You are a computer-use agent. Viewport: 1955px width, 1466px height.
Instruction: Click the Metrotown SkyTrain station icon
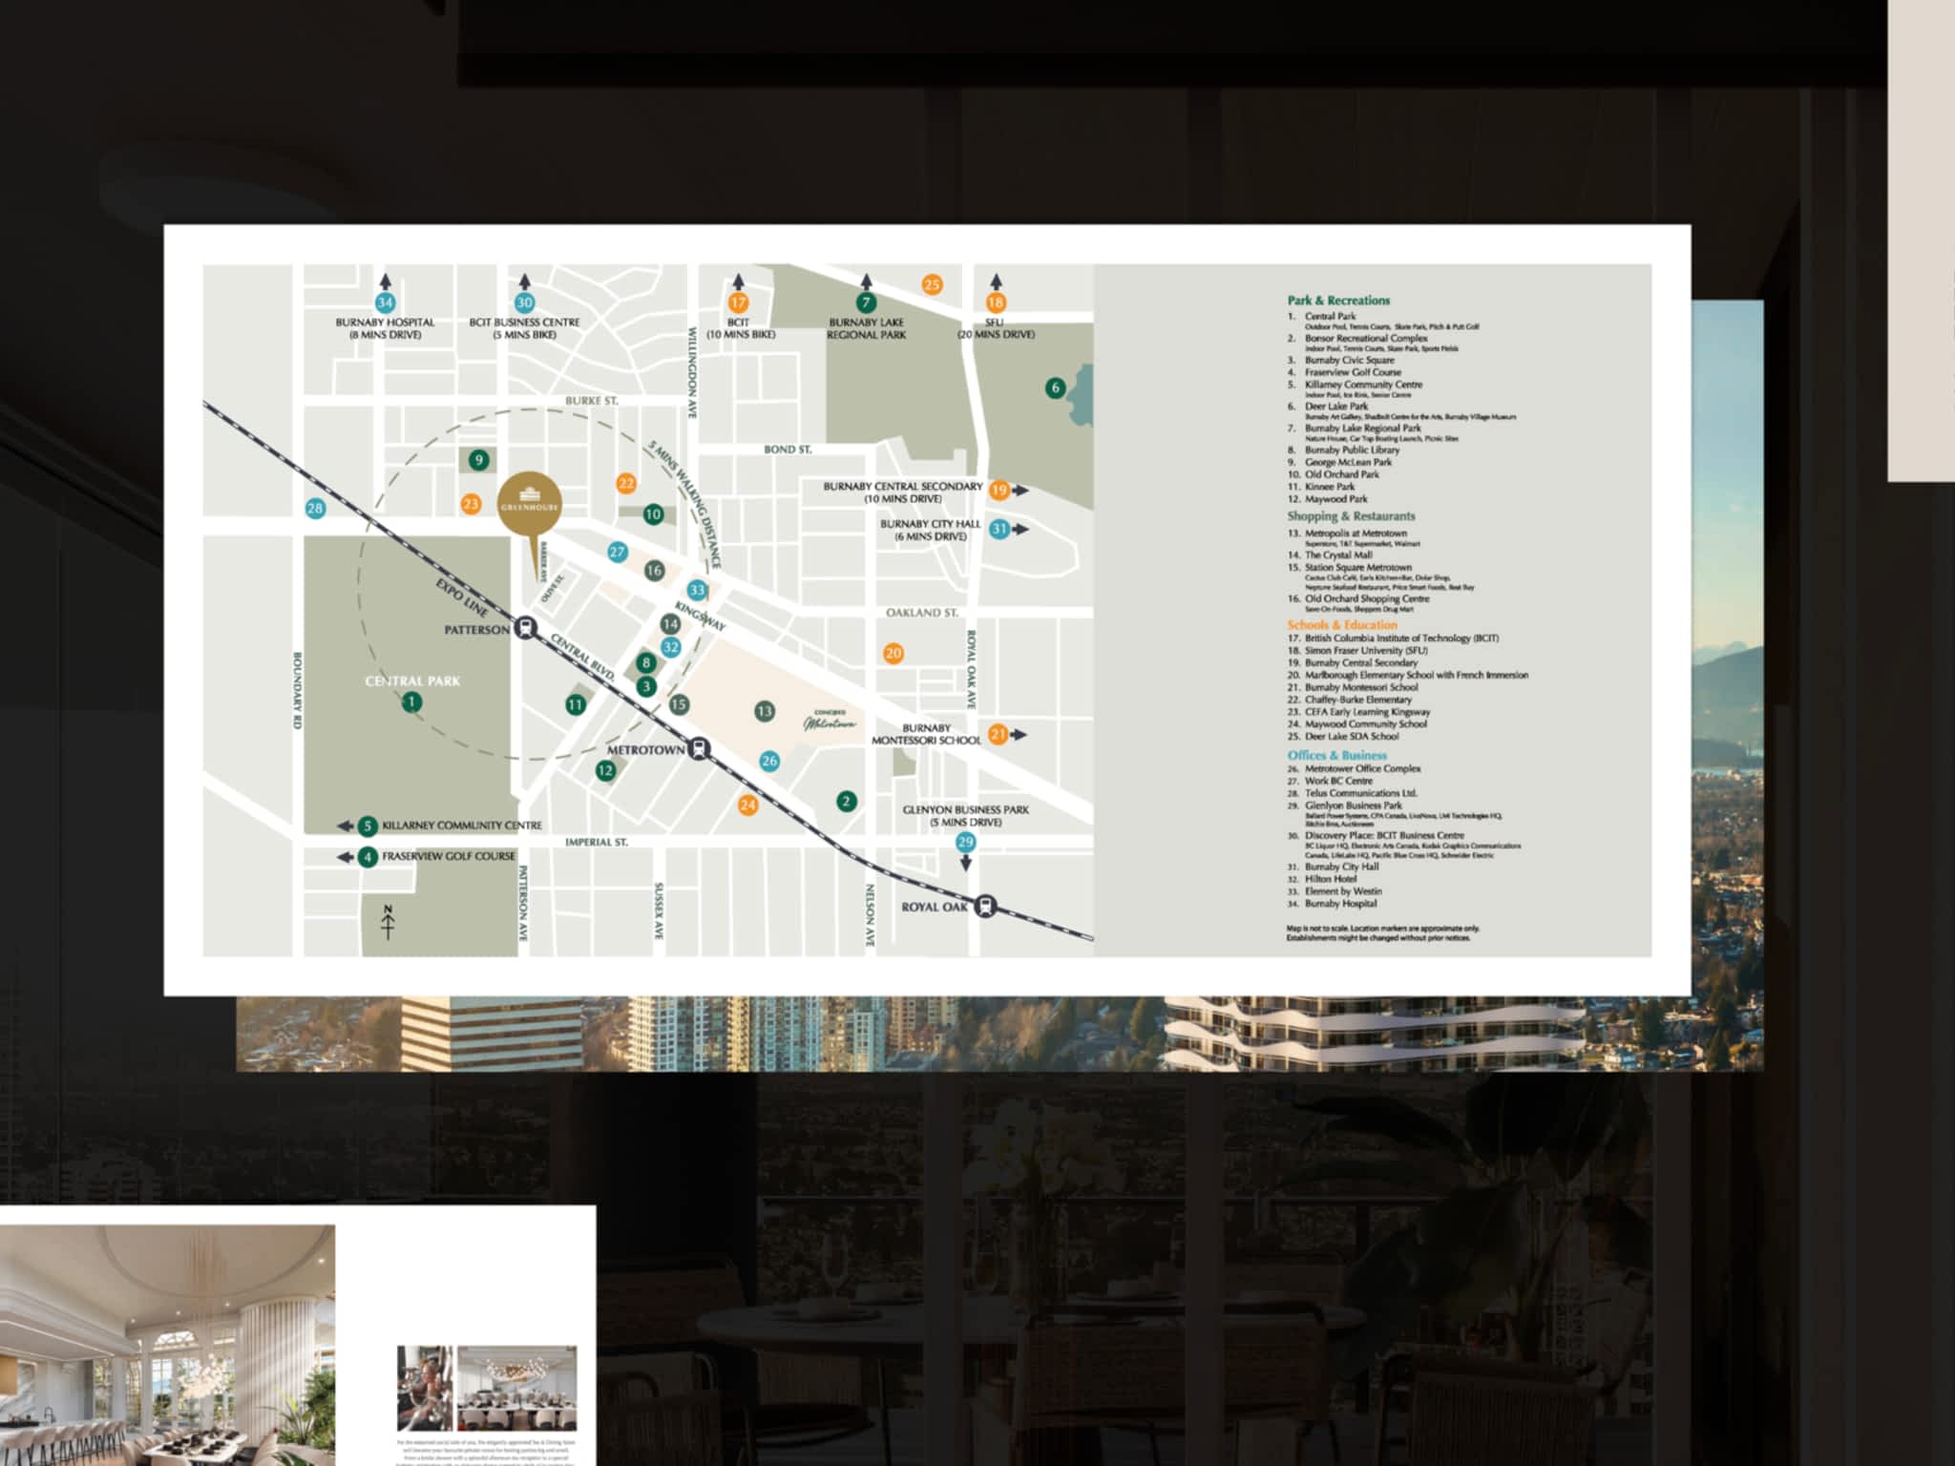(x=700, y=749)
